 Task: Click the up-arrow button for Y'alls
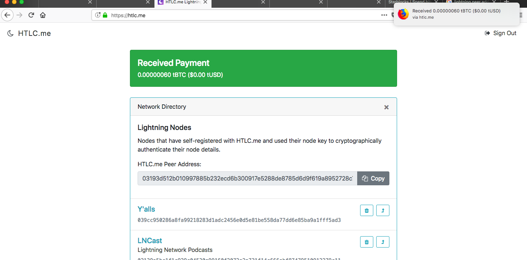(383, 211)
